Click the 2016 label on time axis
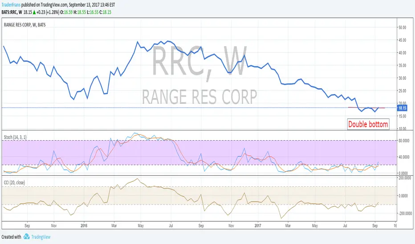This screenshot has height=244, width=415. coord(84,226)
